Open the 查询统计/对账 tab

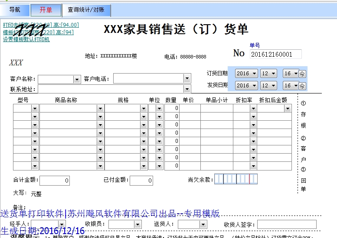tap(86, 10)
